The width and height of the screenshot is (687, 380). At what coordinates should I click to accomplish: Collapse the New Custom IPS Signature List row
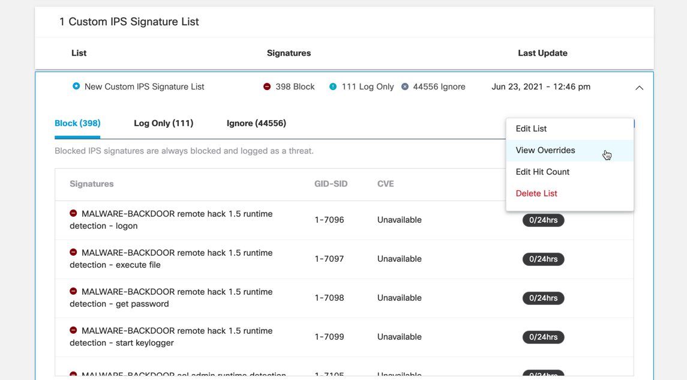(639, 88)
